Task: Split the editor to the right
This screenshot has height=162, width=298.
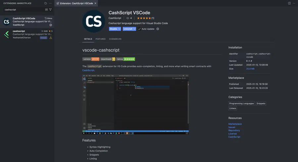Action: [289, 3]
